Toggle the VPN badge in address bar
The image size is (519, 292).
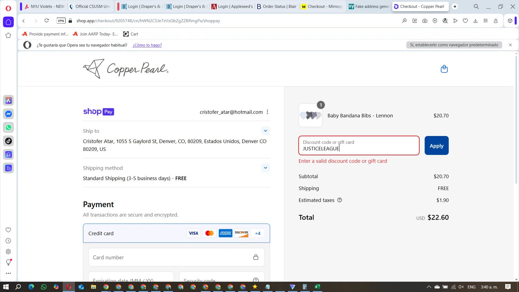(61, 21)
